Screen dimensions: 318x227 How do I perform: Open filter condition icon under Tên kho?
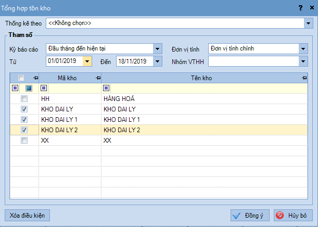[106, 88]
